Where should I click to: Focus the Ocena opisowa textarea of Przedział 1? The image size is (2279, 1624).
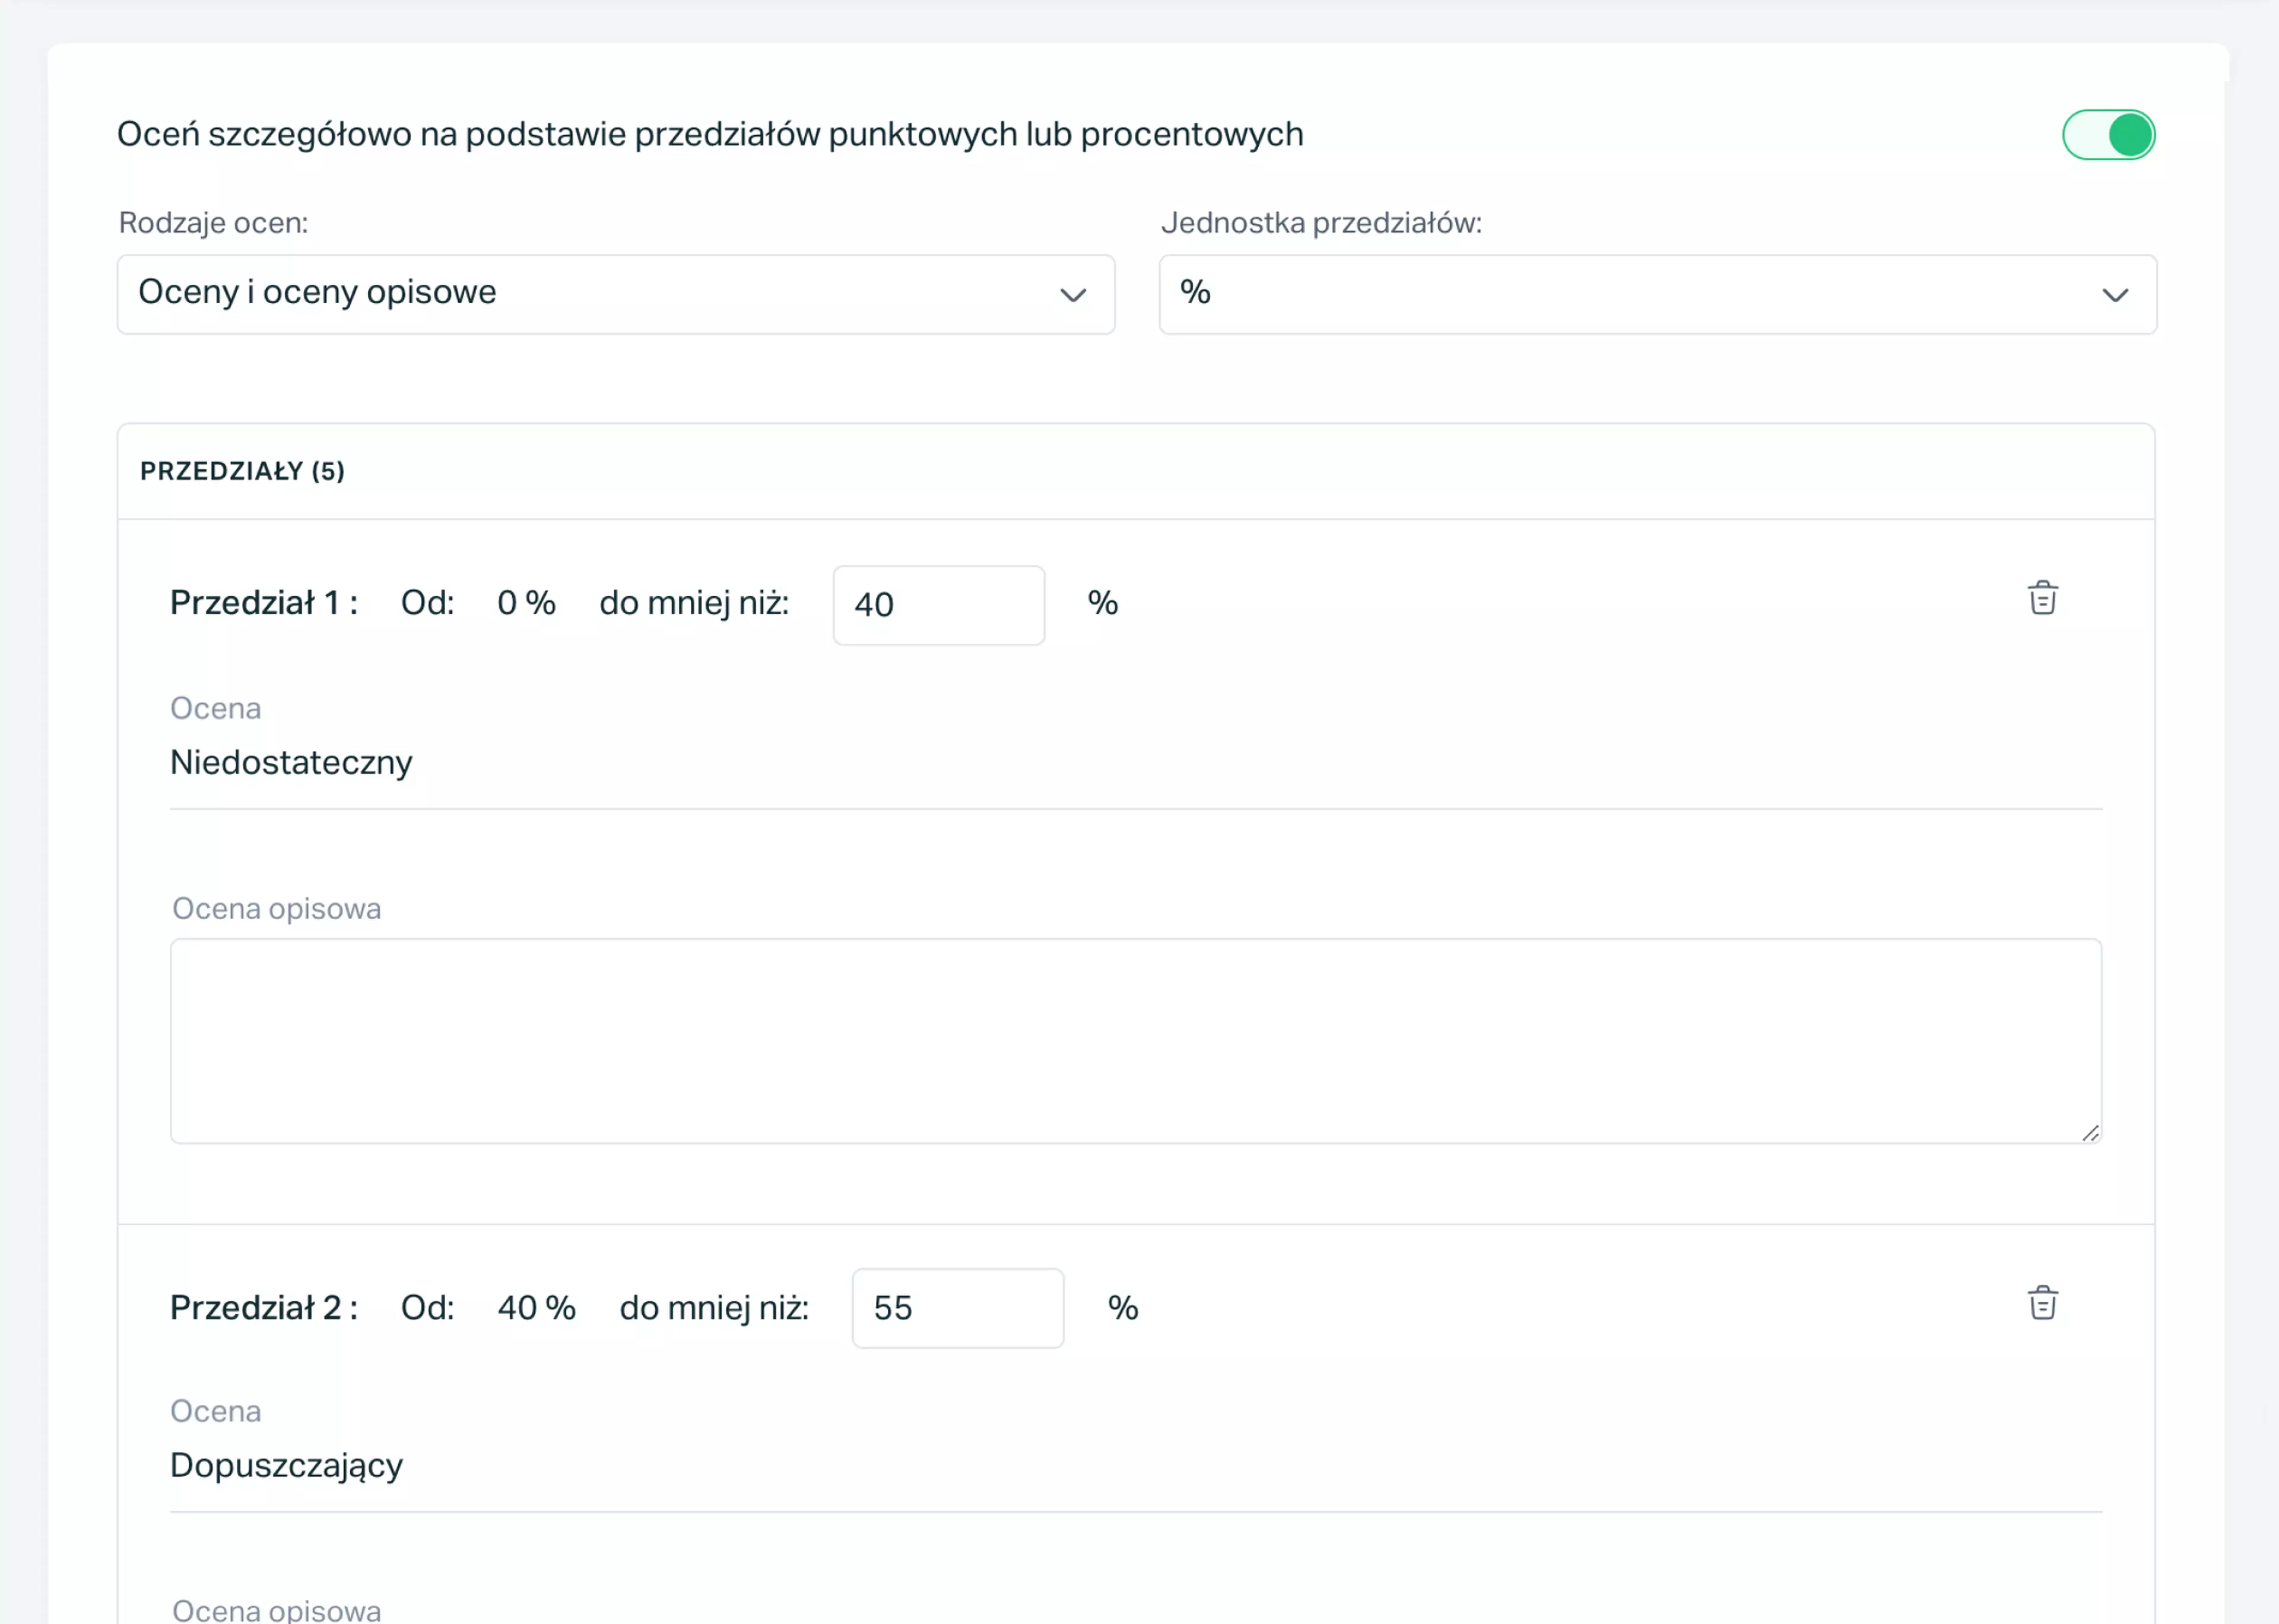point(1136,1041)
